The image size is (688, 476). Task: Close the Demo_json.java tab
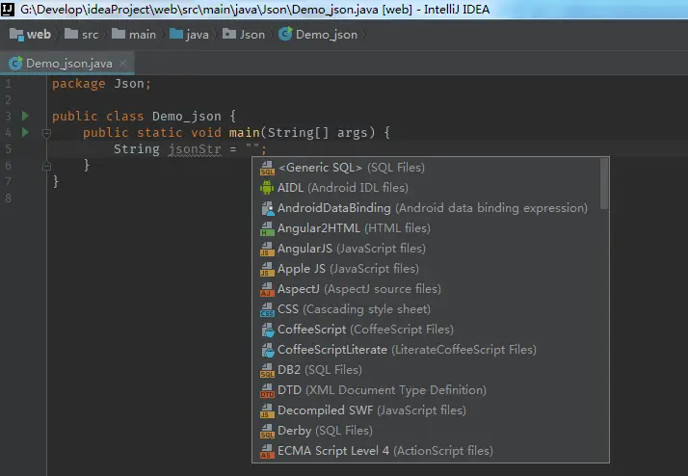click(x=123, y=64)
